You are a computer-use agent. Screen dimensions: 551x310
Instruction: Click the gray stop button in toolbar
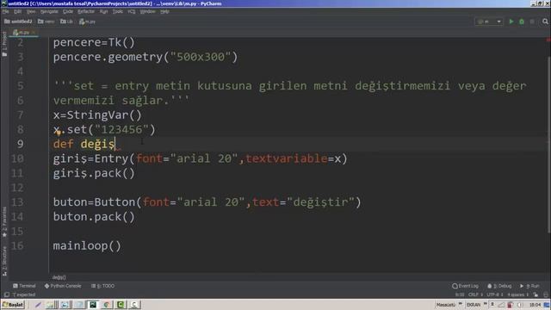tap(532, 22)
